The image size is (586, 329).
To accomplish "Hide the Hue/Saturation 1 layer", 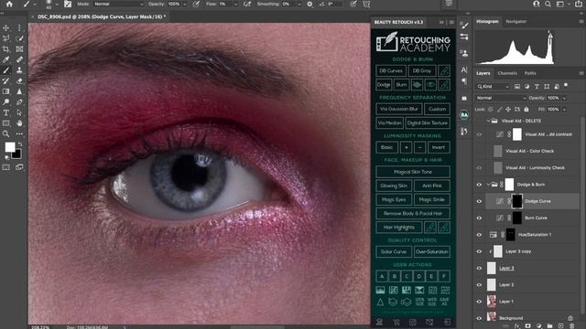I will point(479,235).
